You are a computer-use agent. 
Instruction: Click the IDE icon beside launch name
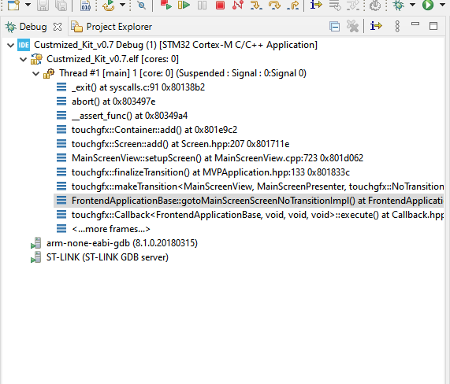pyautogui.click(x=23, y=45)
